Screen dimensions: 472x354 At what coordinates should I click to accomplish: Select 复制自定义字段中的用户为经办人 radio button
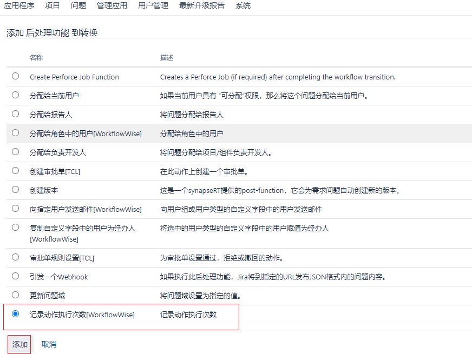pos(15,228)
